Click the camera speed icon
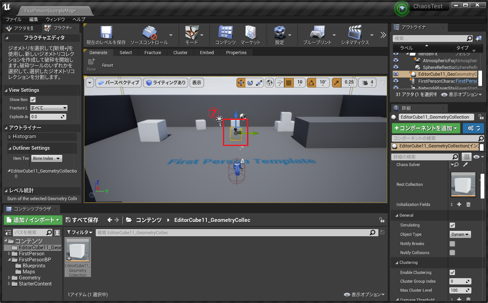This screenshot has width=488, height=303. [365, 83]
